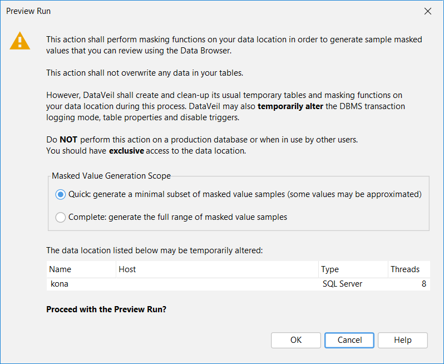The width and height of the screenshot is (444, 364).
Task: Click the yellow warning triangle icon
Action: point(20,41)
